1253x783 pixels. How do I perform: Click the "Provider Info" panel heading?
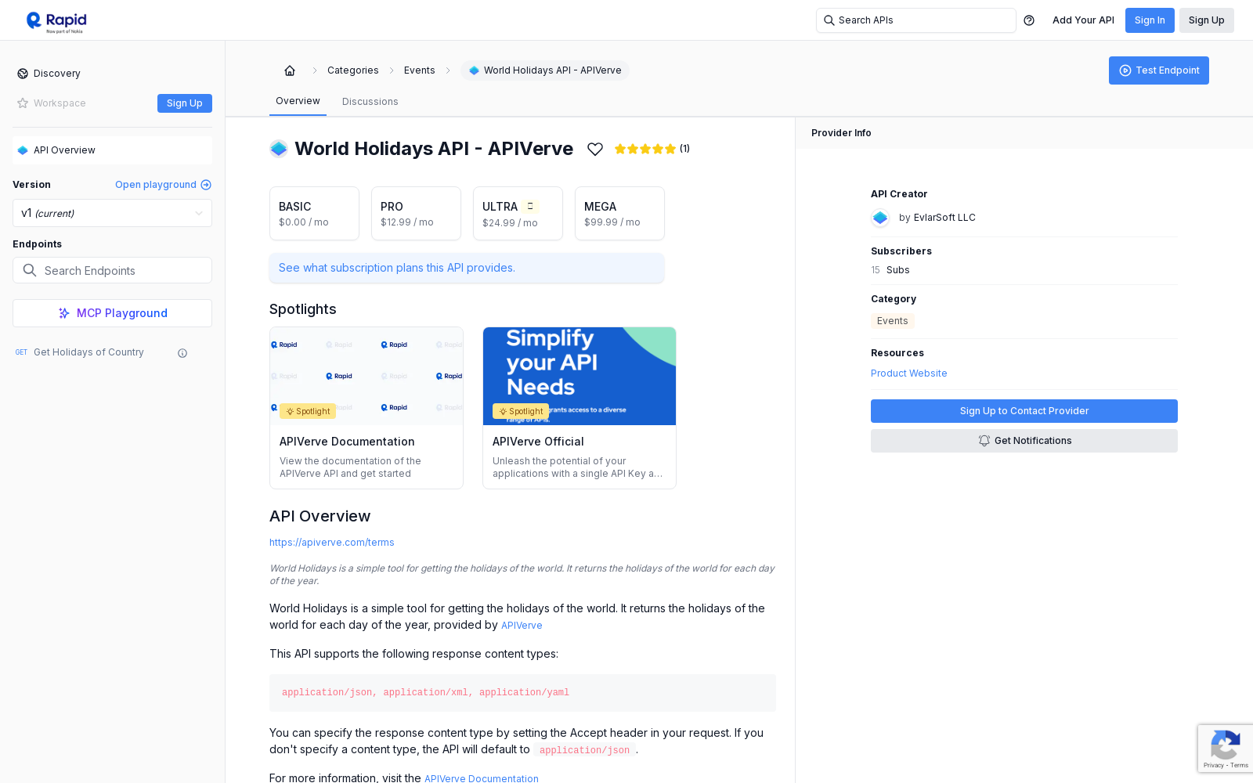point(841,133)
